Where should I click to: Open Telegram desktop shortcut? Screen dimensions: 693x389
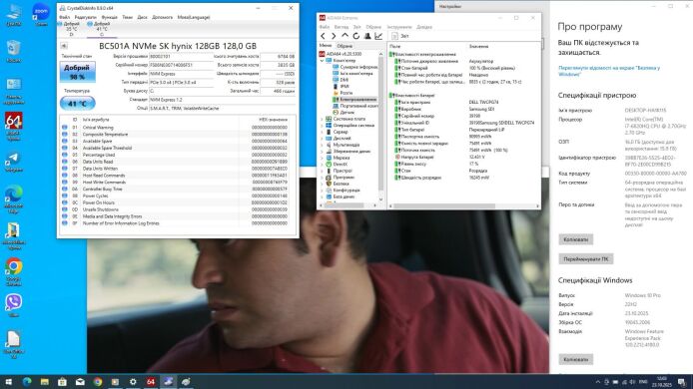click(14, 162)
